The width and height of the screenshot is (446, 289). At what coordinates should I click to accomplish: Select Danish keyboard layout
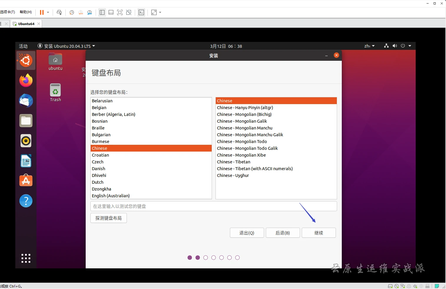pyautogui.click(x=151, y=169)
